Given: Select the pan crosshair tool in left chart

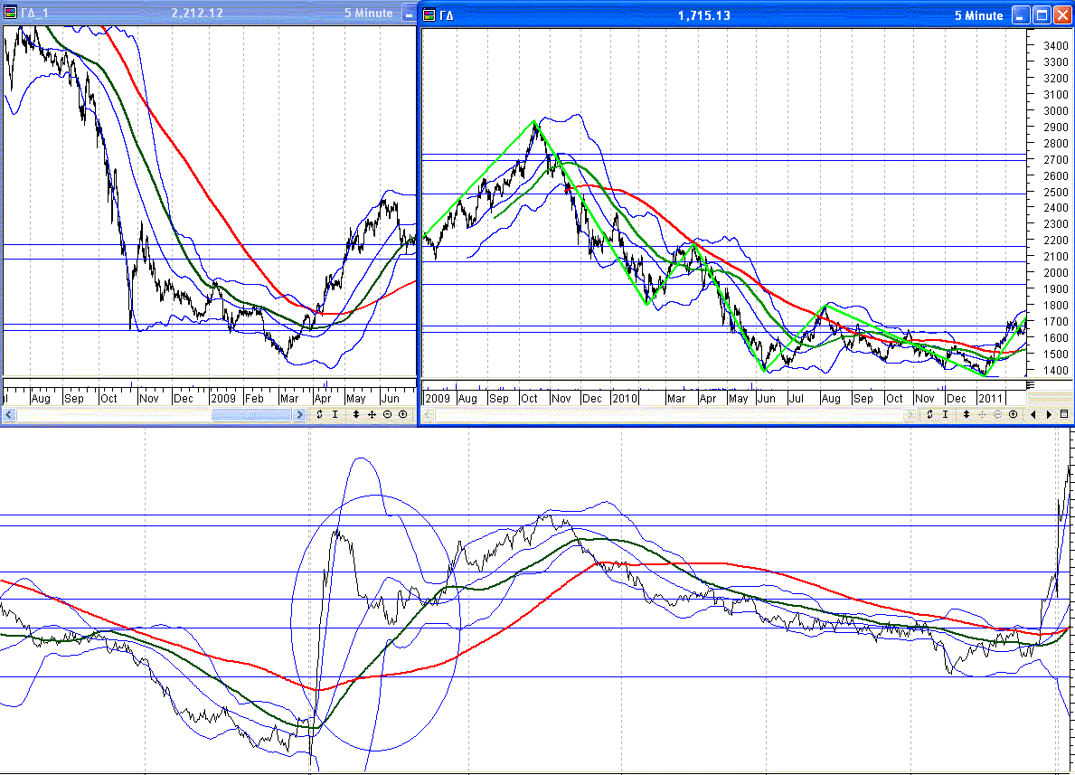Looking at the screenshot, I should pyautogui.click(x=372, y=414).
